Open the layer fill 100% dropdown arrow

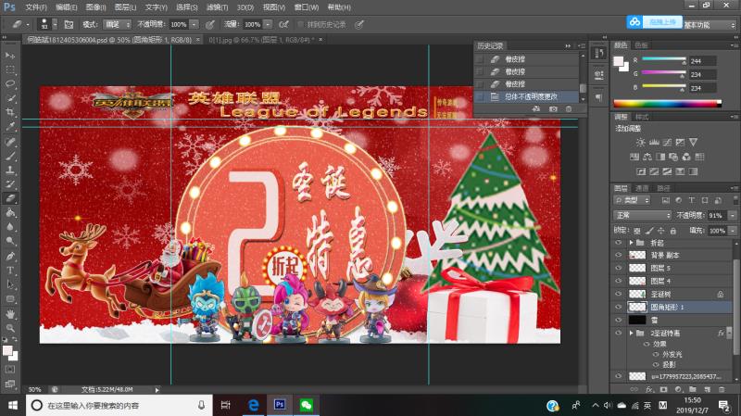(732, 231)
